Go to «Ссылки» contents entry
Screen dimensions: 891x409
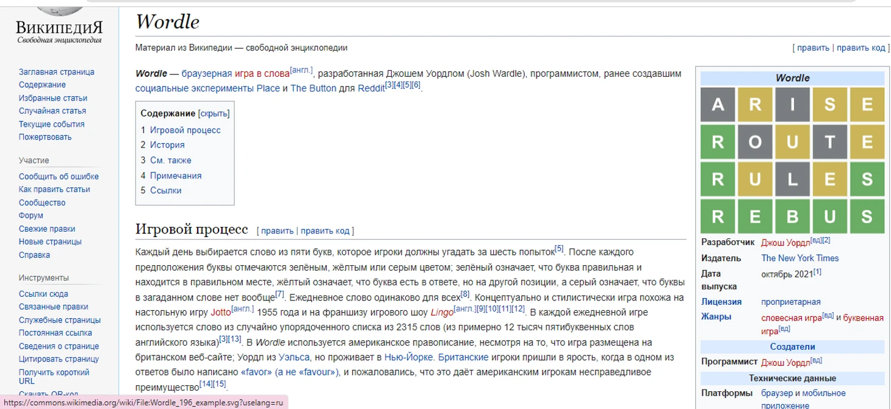click(165, 190)
